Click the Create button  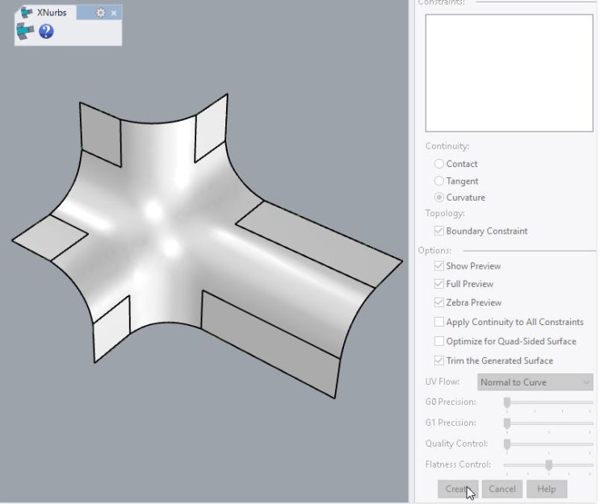point(458,489)
